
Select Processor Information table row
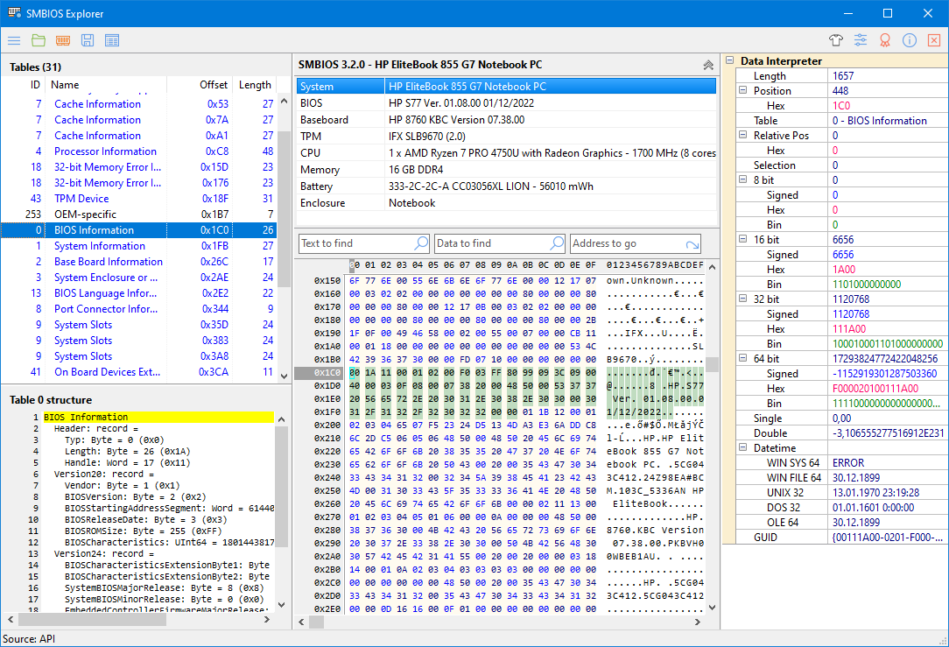[138, 151]
